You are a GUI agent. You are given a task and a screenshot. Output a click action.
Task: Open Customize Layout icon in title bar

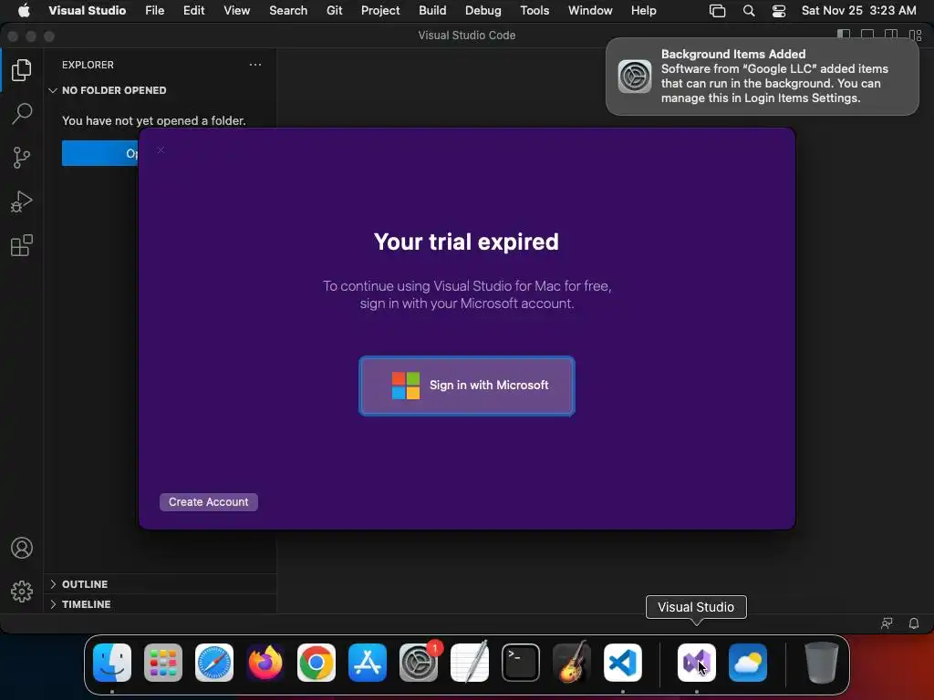(x=916, y=36)
